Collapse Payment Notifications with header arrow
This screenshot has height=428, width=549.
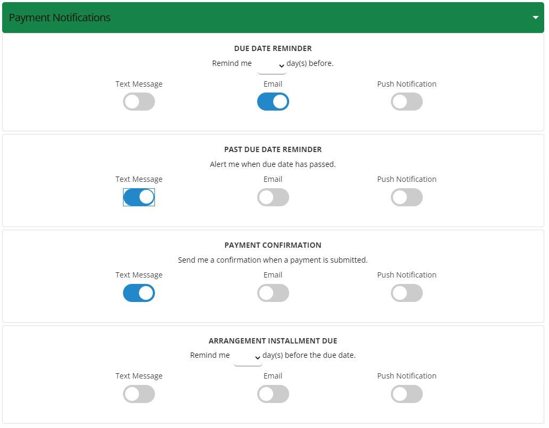(535, 18)
